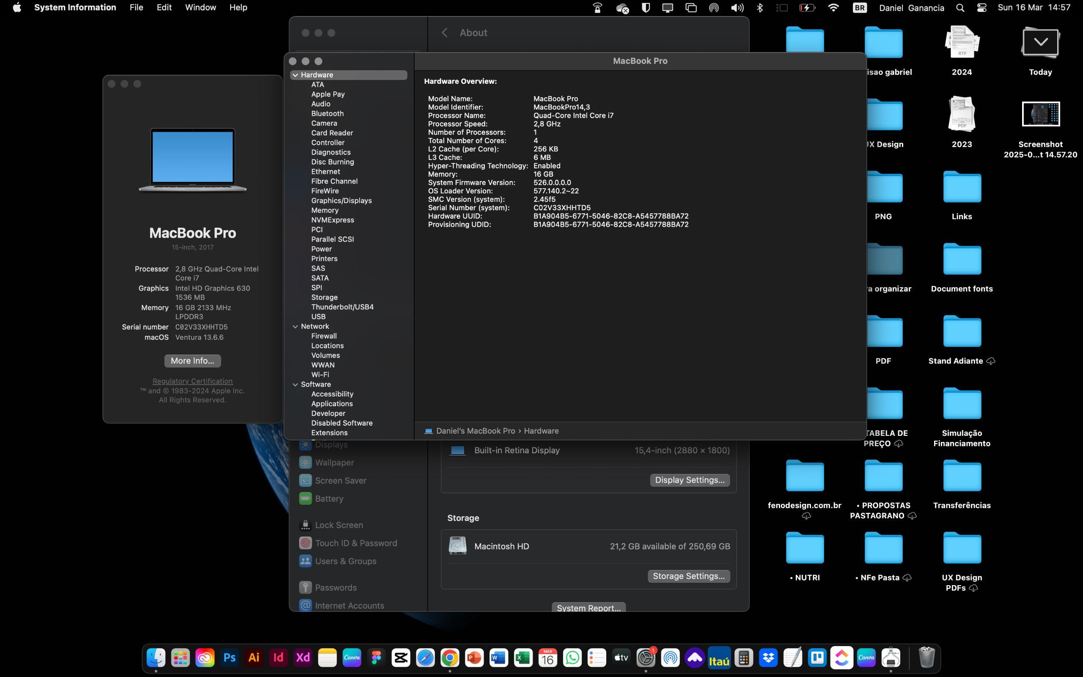Open Control Center in menu bar

[981, 8]
